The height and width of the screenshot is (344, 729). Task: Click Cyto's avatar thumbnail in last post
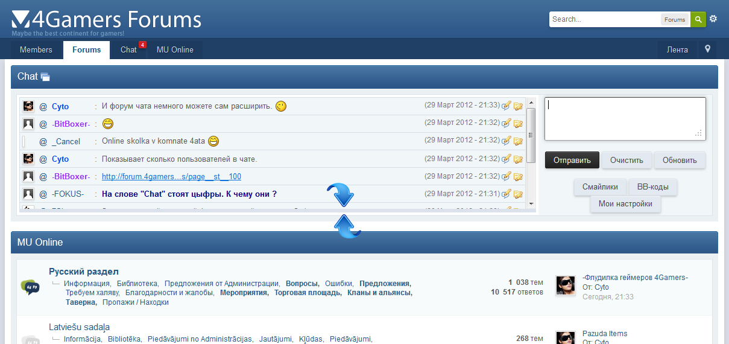tap(565, 285)
